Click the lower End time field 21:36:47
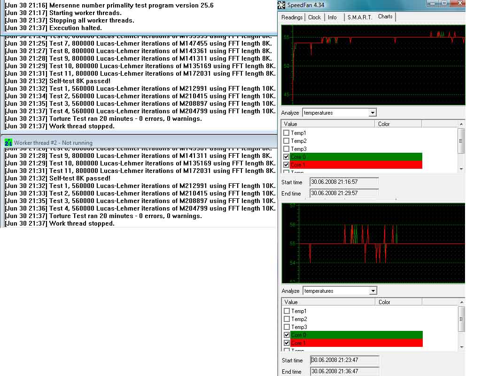Viewport: 481px width, 376px height. point(344,371)
